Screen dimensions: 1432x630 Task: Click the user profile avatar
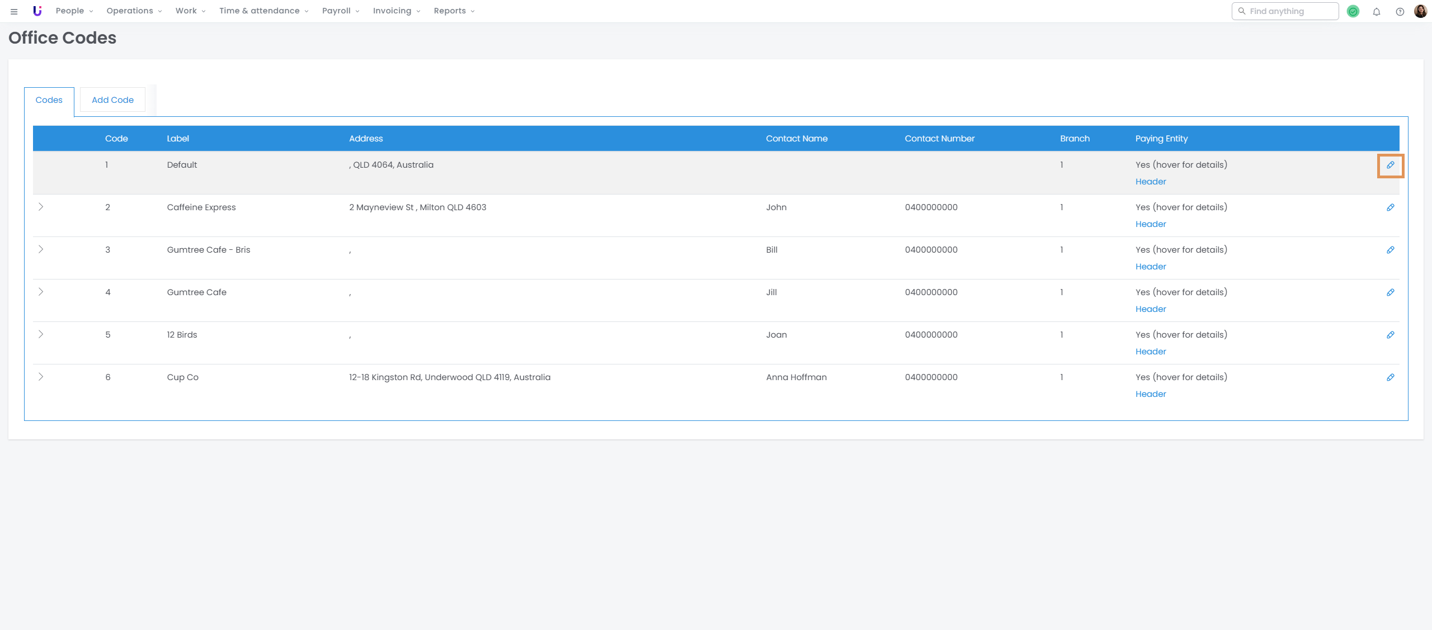pyautogui.click(x=1420, y=11)
